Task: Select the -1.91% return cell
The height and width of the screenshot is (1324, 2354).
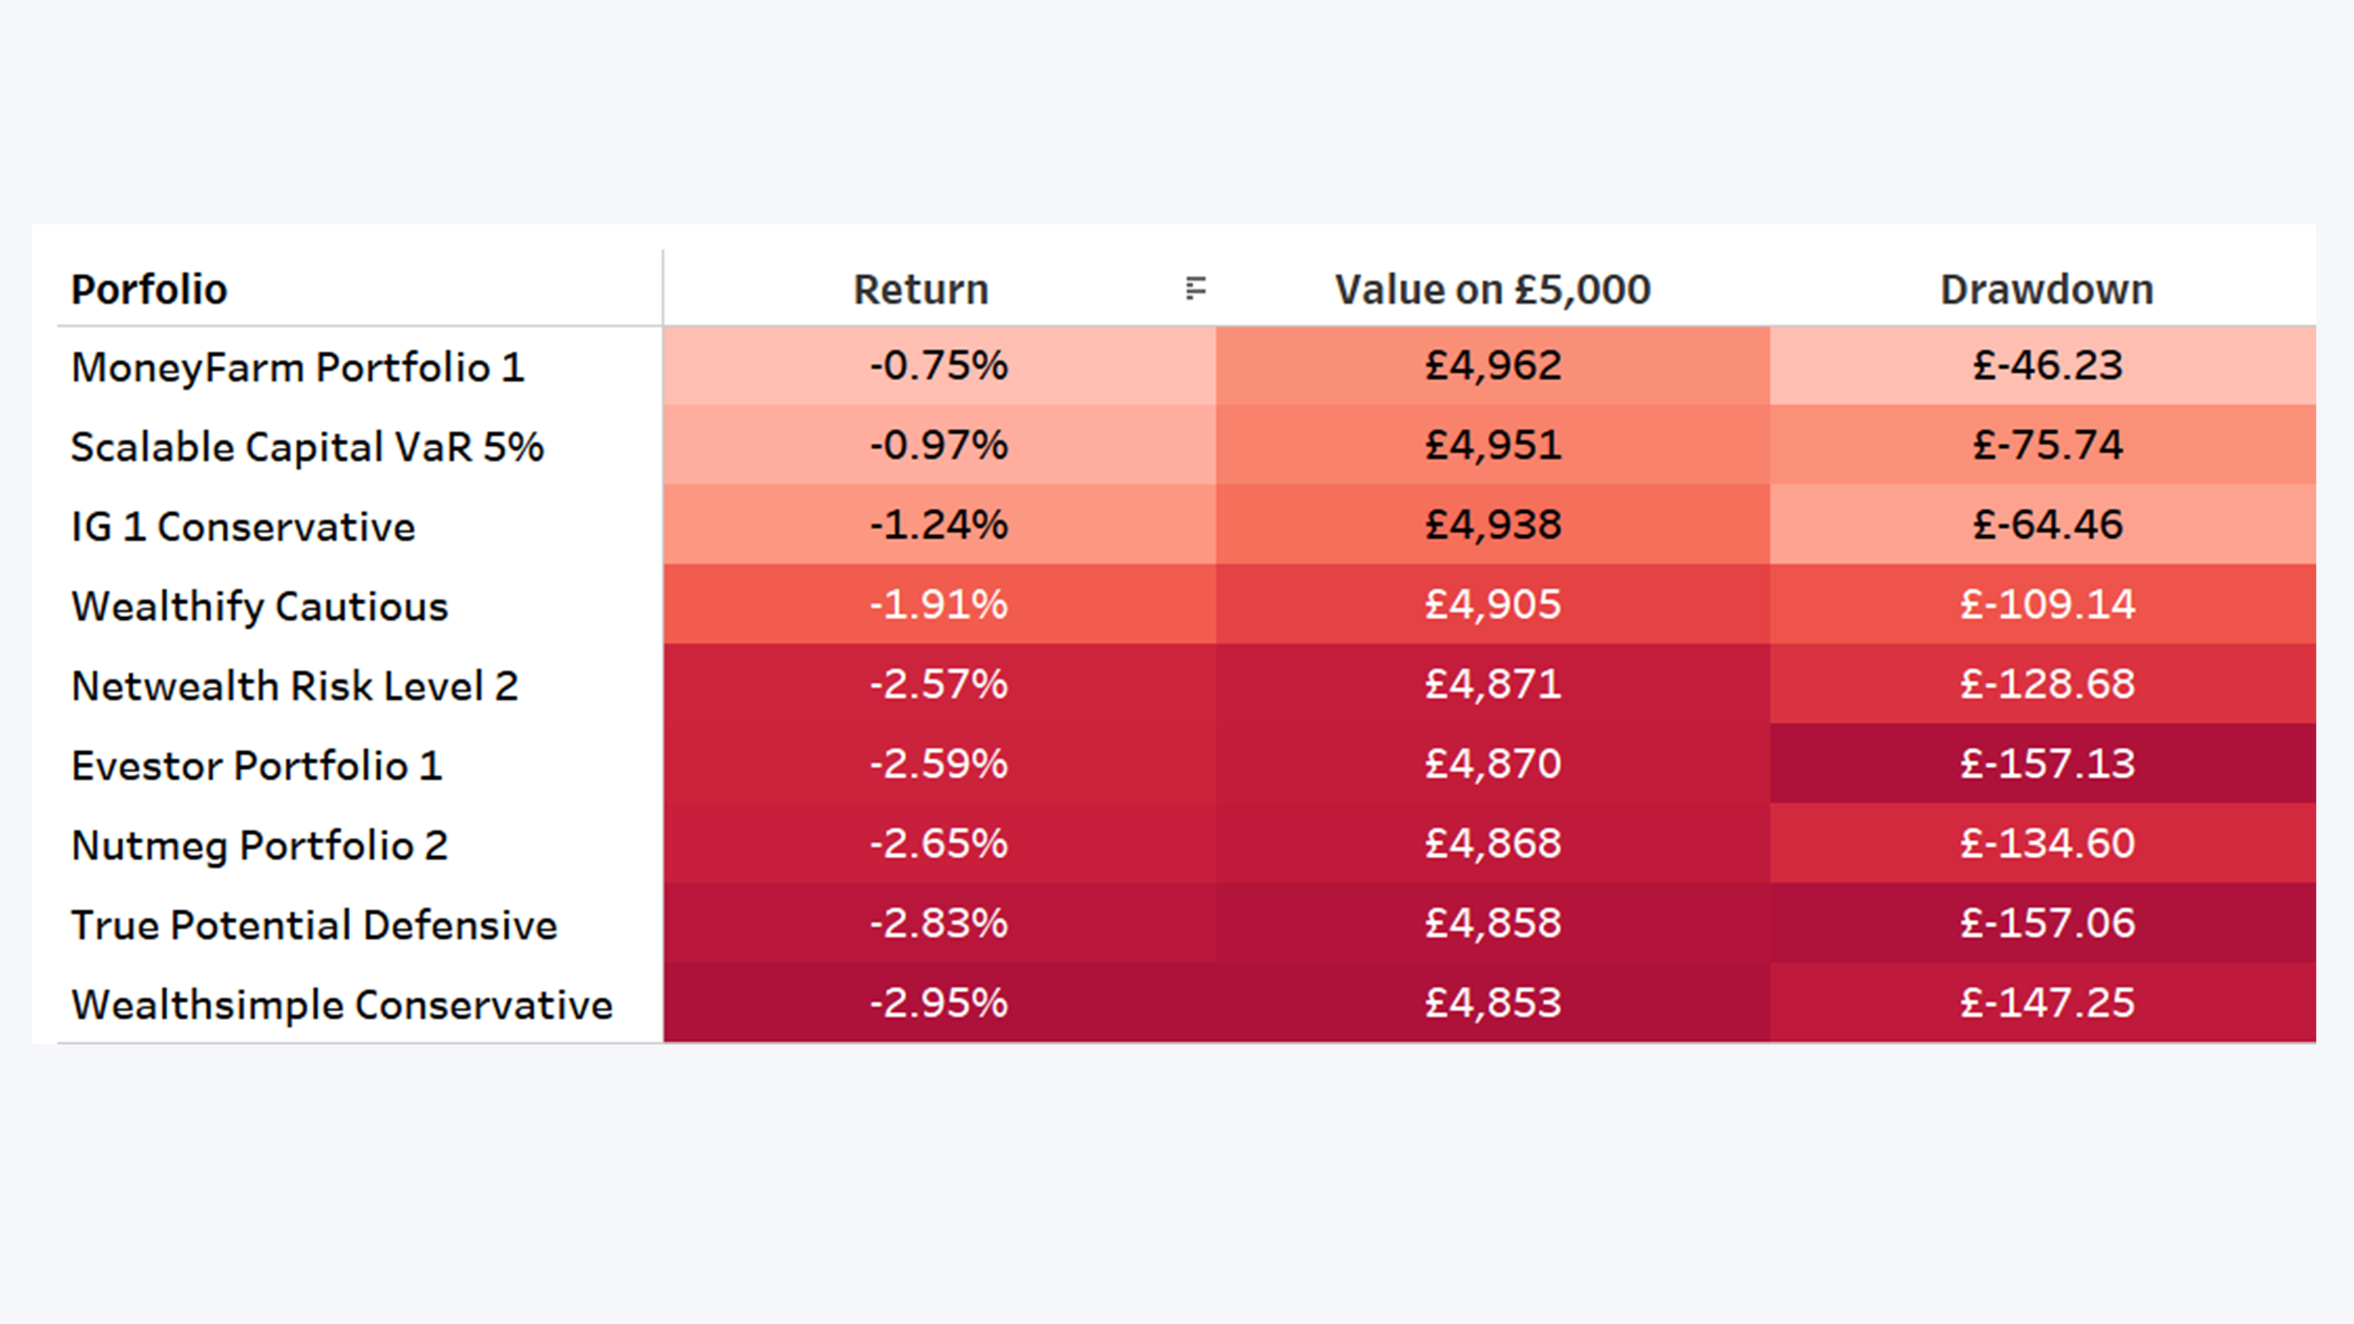Action: [940, 604]
